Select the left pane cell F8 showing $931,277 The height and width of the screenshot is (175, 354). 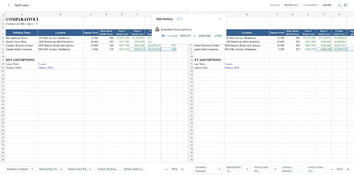(x=137, y=49)
